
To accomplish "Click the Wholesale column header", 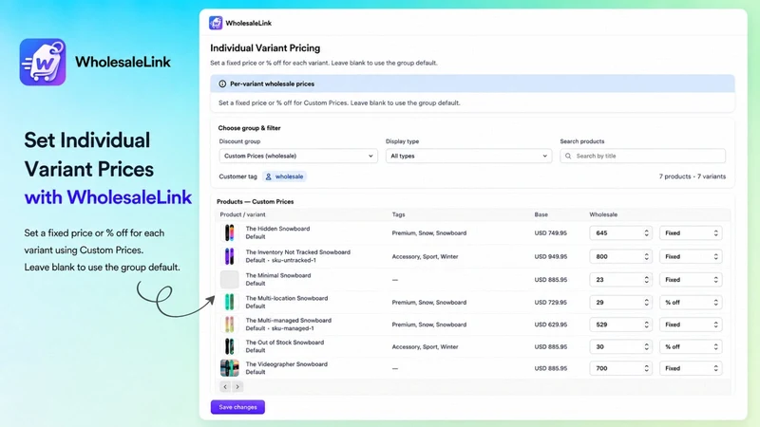I will (603, 214).
